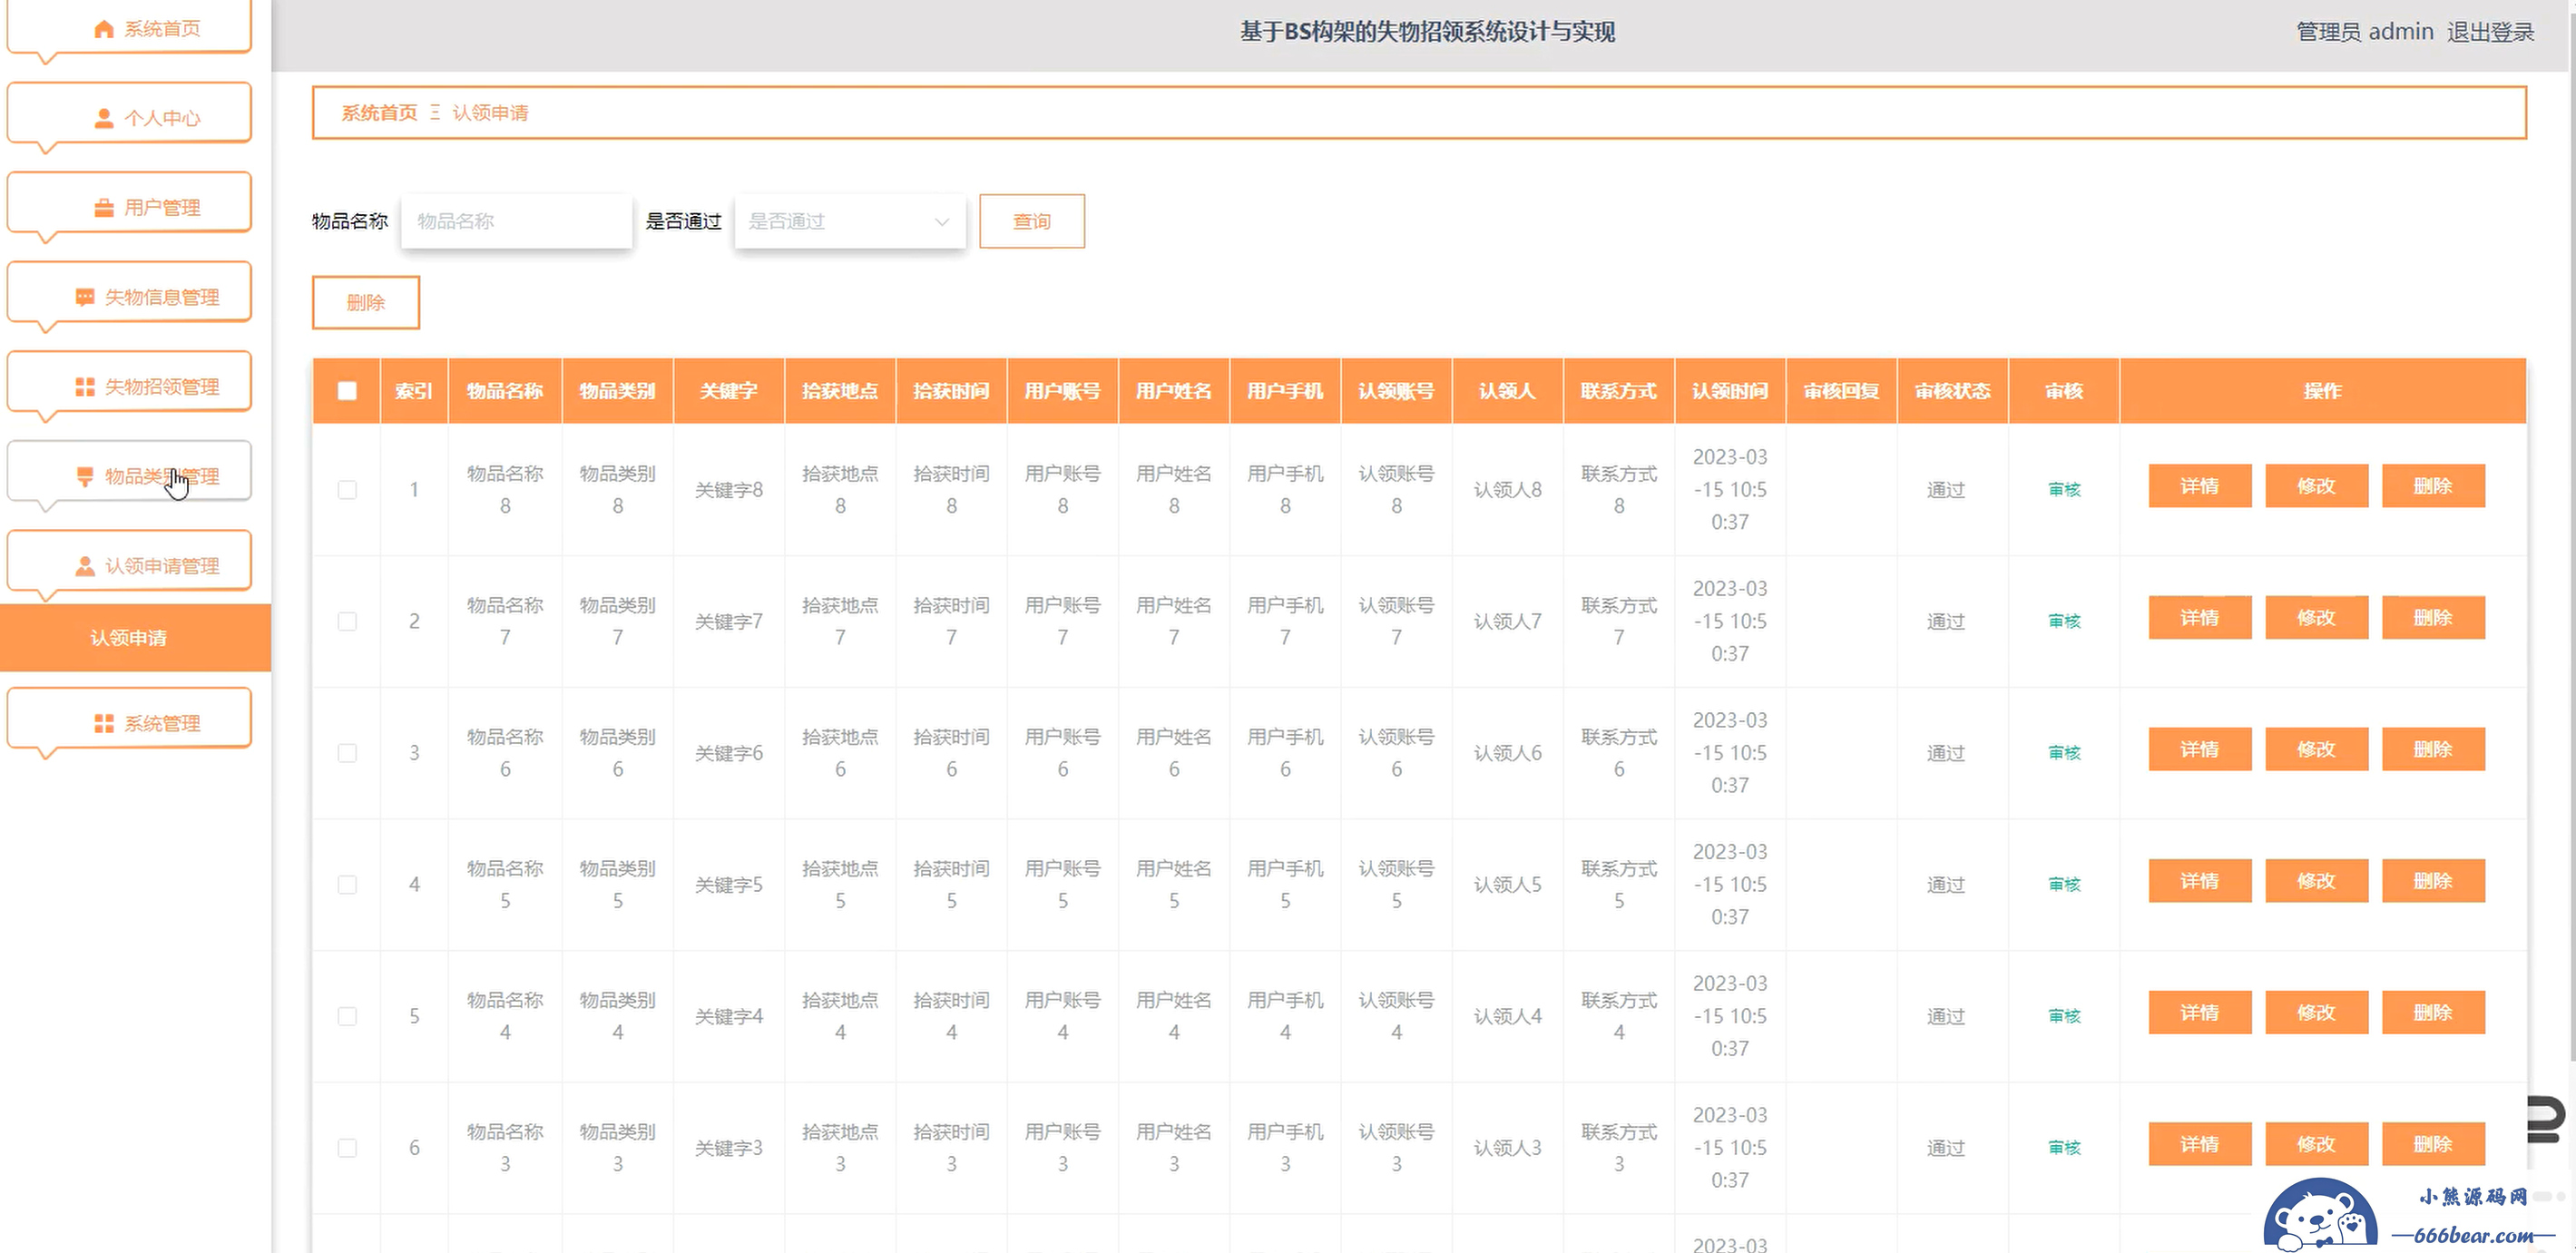The height and width of the screenshot is (1253, 2576).
Task: Check the checkbox for row 6
Action: tap(347, 1148)
